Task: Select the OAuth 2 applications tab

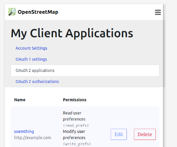Action: [x=85, y=70]
